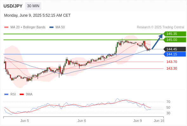The width and height of the screenshot is (187, 126).
Task: Click the blue 144.15 pivot price tag
Action: click(x=175, y=54)
